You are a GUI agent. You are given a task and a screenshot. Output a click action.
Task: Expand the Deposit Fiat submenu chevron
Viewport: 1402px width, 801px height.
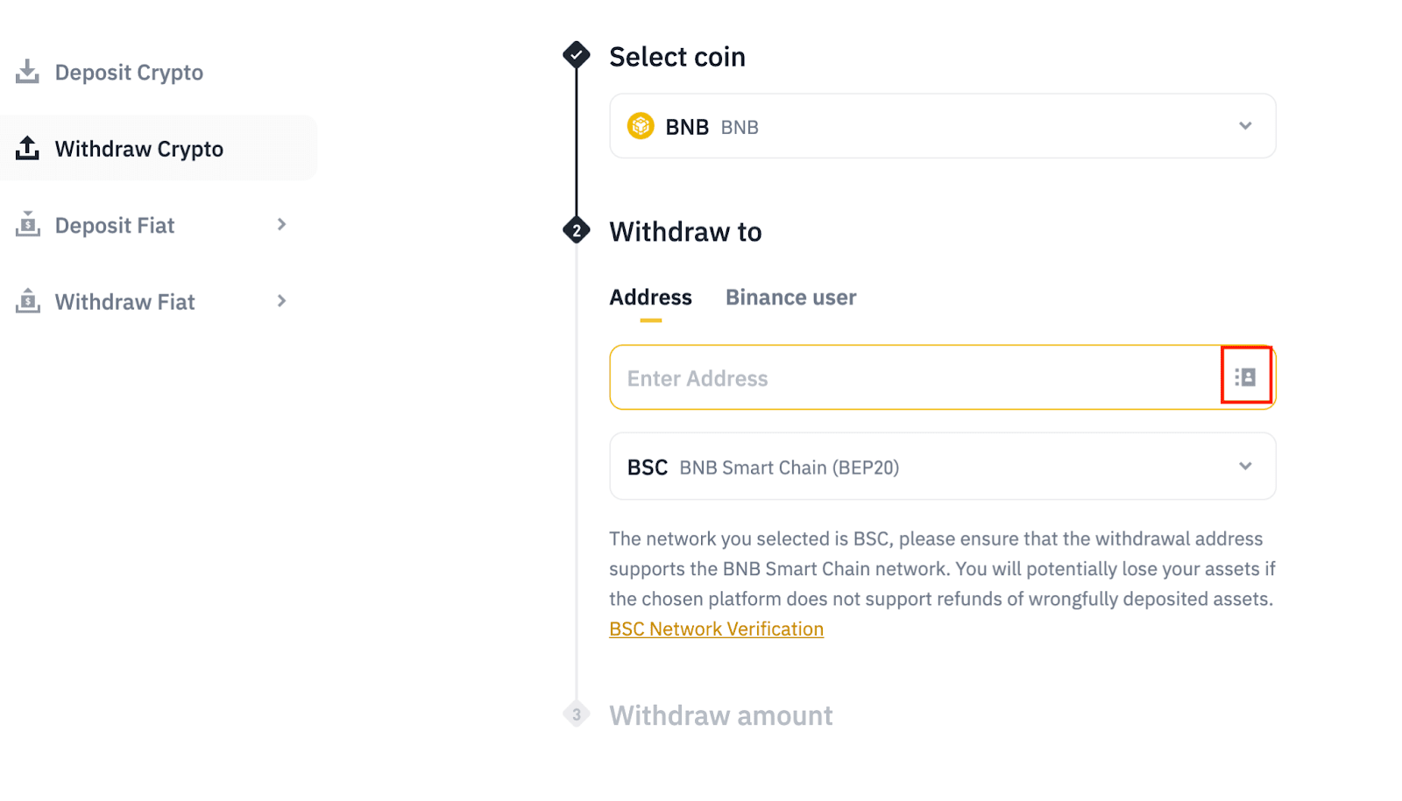click(x=281, y=225)
